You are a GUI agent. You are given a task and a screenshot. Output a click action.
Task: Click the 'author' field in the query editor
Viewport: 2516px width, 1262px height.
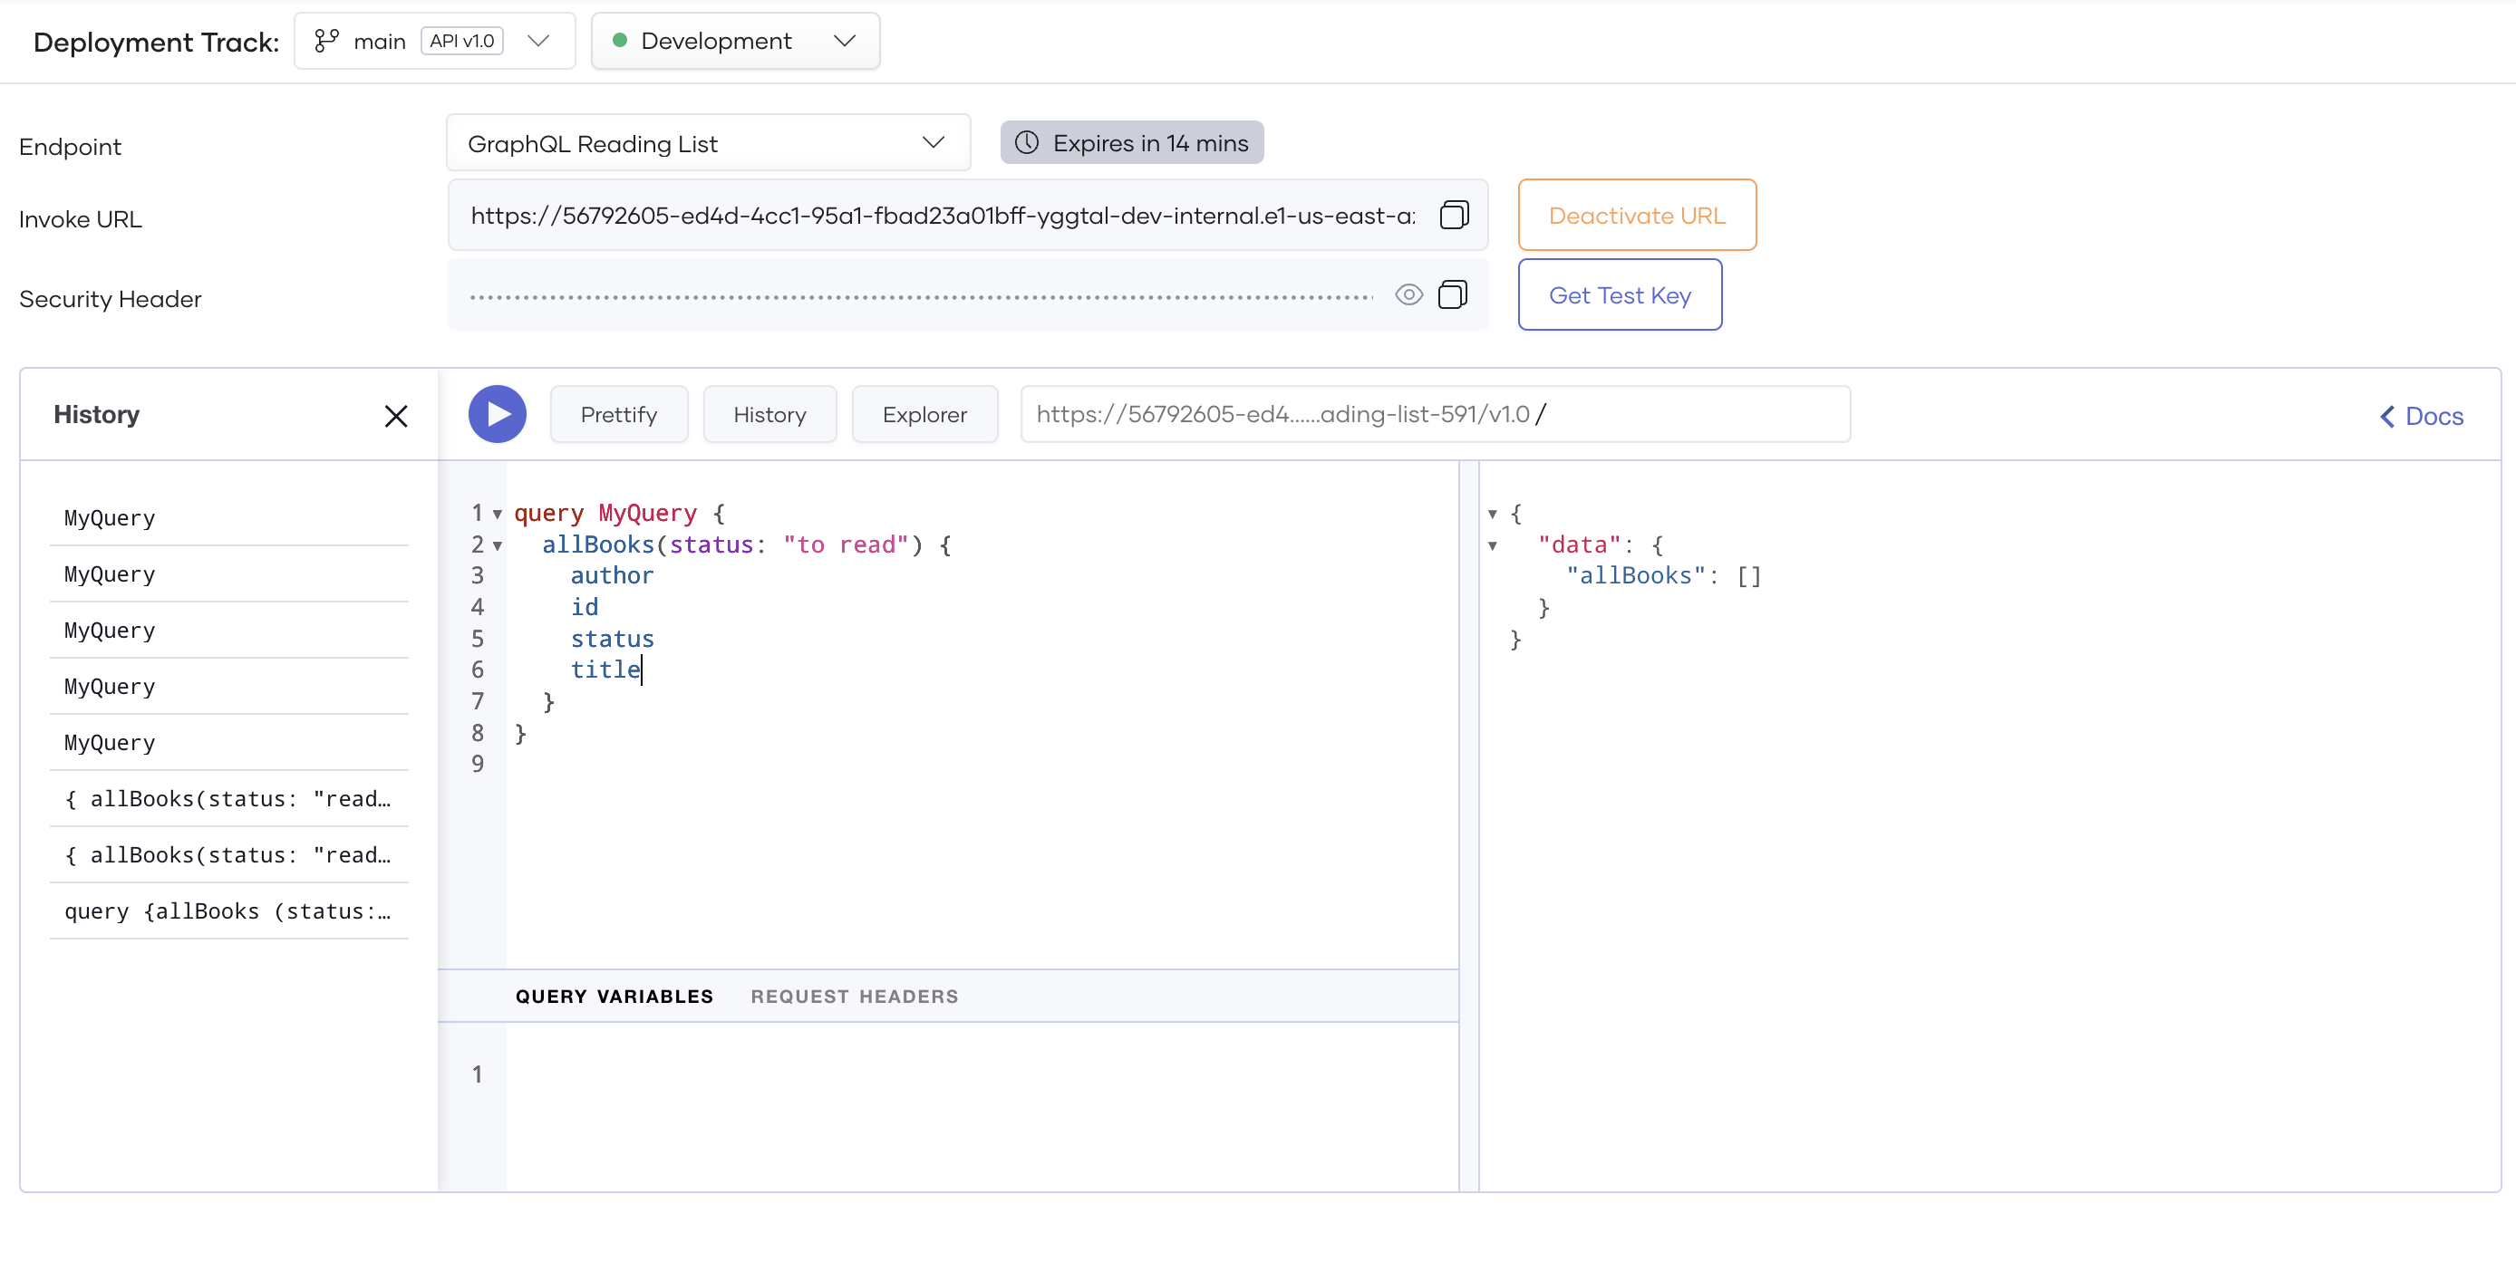coord(612,576)
